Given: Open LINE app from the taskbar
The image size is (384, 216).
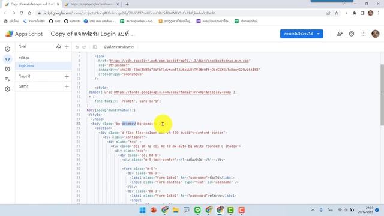Looking at the screenshot, I should point(197,210).
